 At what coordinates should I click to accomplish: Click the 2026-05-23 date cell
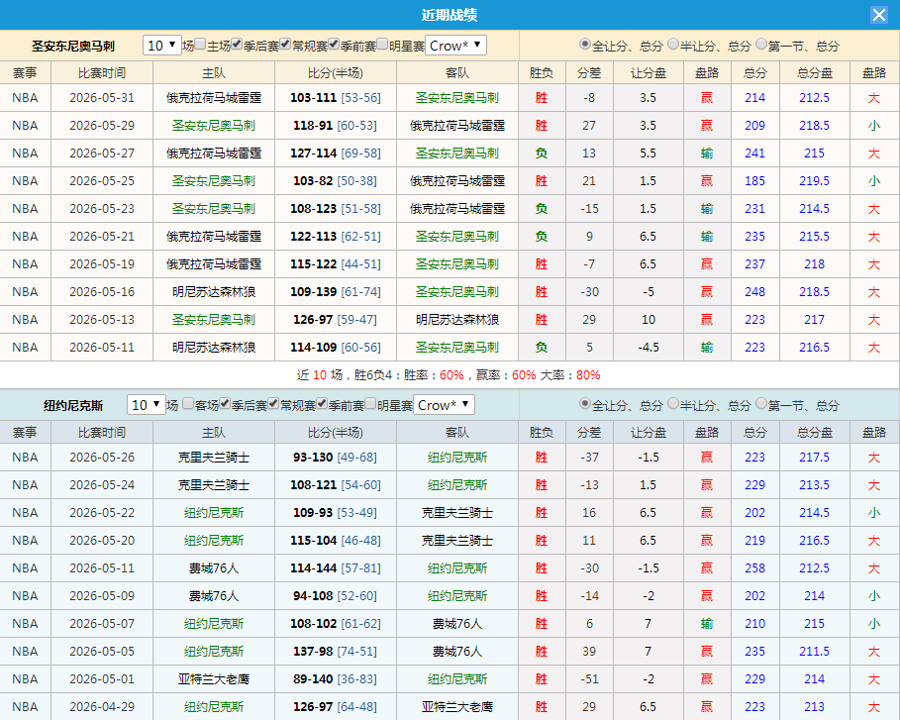pos(102,208)
